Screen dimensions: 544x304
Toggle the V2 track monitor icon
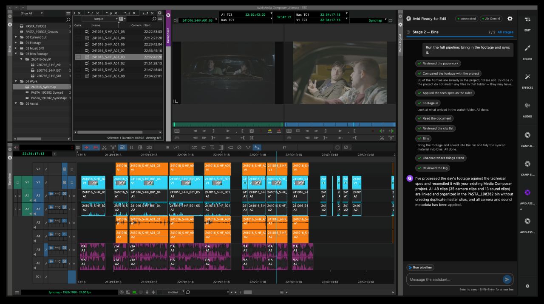72,169
